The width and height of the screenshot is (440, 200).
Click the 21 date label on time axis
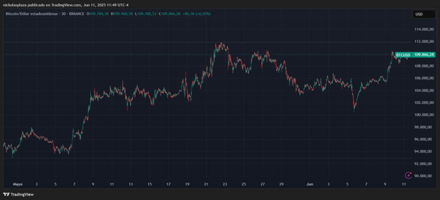pos(206,184)
